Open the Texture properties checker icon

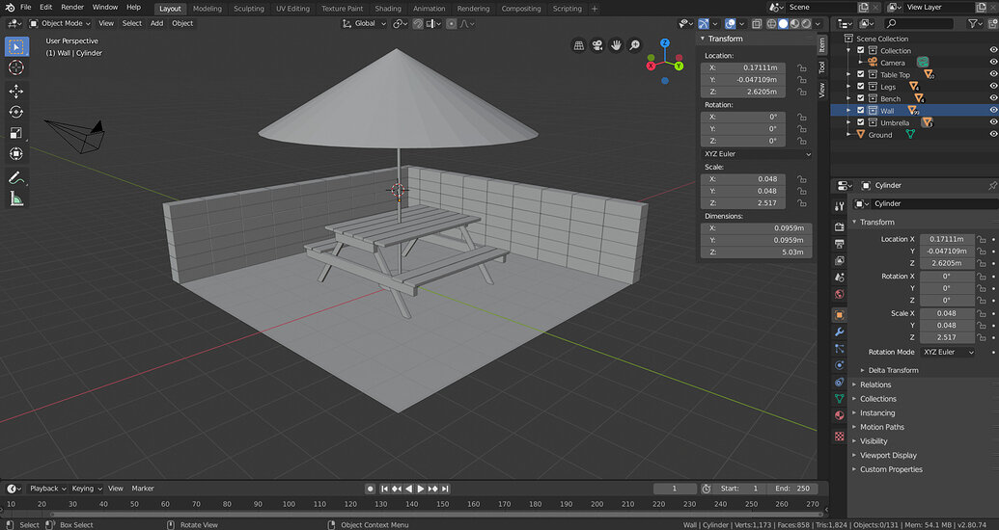[839, 437]
